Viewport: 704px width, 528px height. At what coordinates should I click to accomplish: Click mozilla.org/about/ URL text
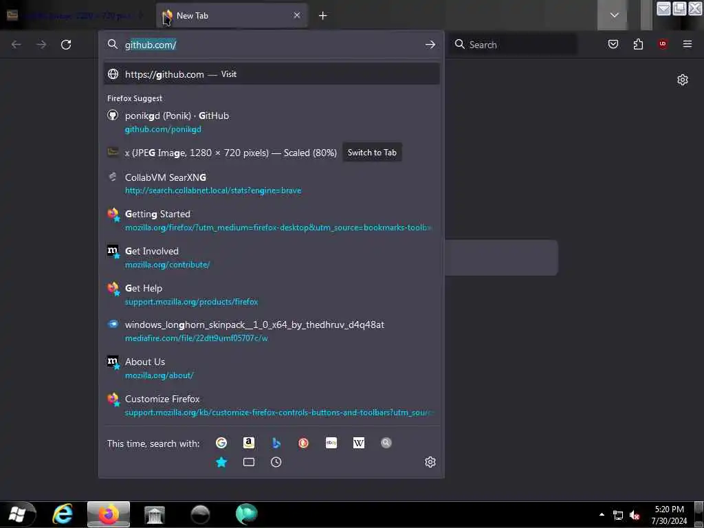[x=159, y=375]
